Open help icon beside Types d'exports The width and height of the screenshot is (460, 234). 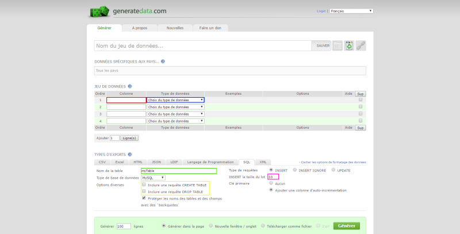tap(131, 154)
